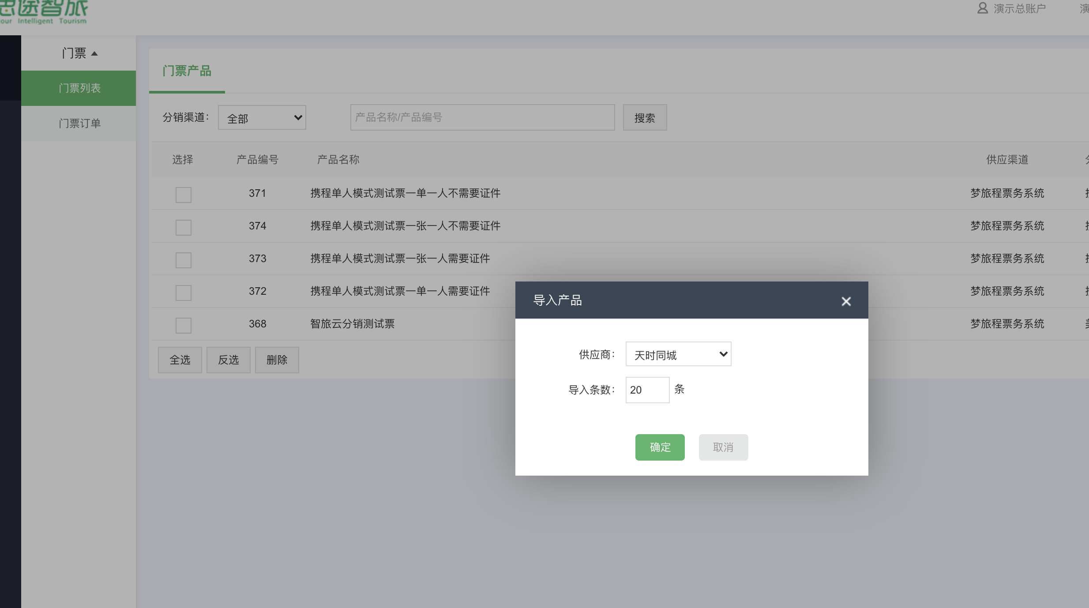Click the 全选 button
Viewport: 1089px width, 608px height.
pyautogui.click(x=180, y=360)
